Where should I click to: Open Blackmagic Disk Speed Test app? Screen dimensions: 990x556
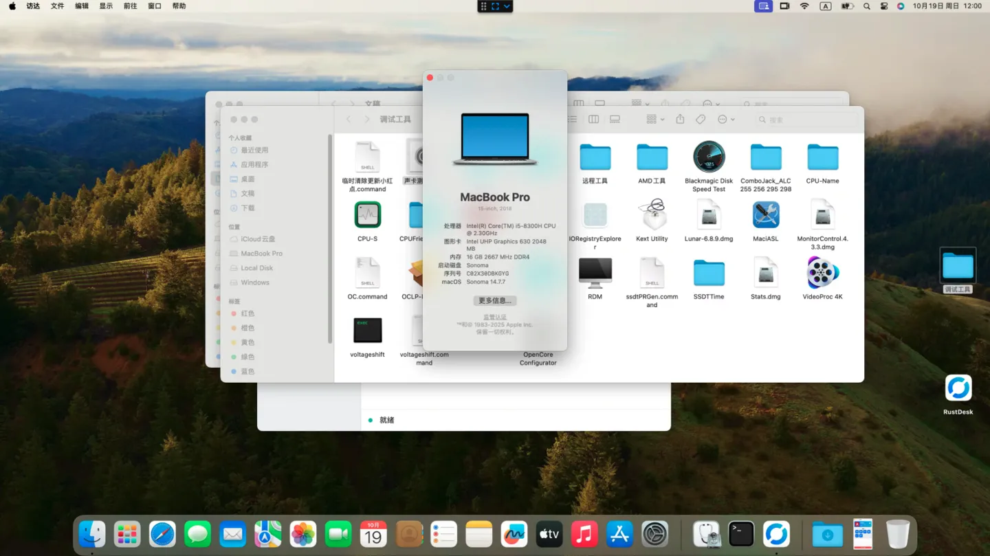coord(708,157)
